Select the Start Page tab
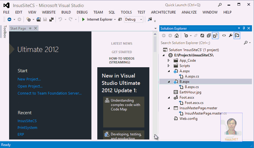This screenshot has height=148, width=254. point(18,28)
